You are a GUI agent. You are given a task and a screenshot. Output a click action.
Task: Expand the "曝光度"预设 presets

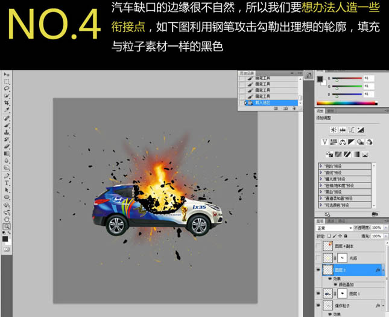(x=321, y=179)
